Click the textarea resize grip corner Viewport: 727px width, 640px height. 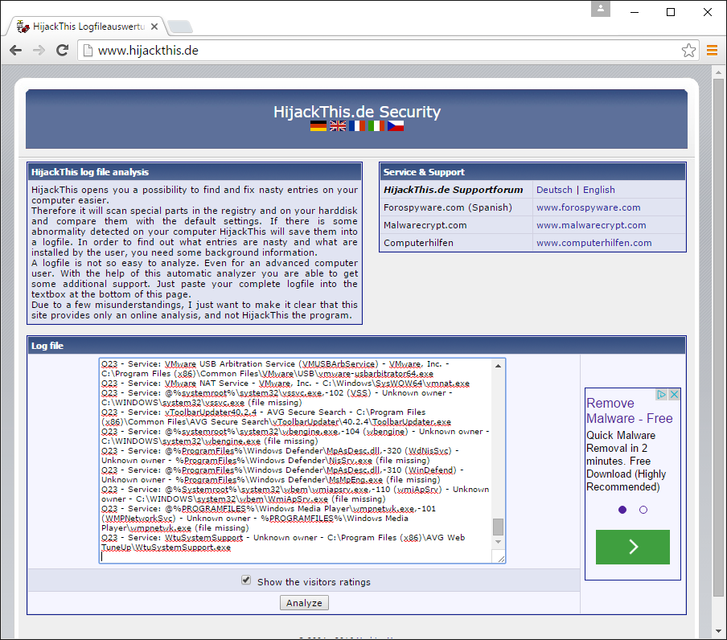tap(501, 559)
